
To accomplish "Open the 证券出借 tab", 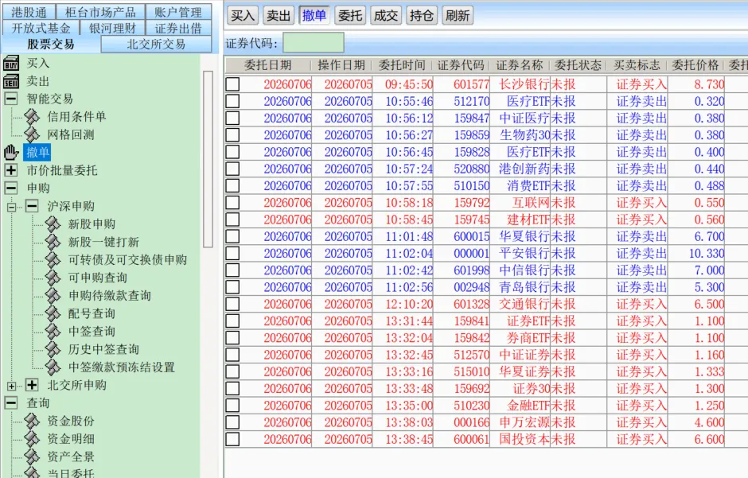I will [x=178, y=28].
